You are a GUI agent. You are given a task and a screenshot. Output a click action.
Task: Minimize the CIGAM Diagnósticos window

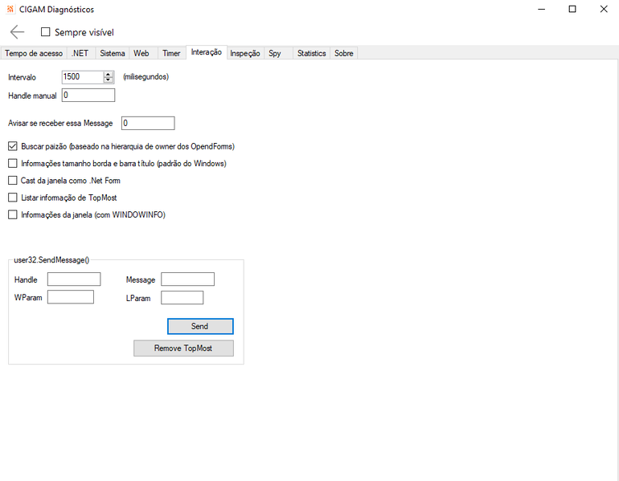pos(542,9)
